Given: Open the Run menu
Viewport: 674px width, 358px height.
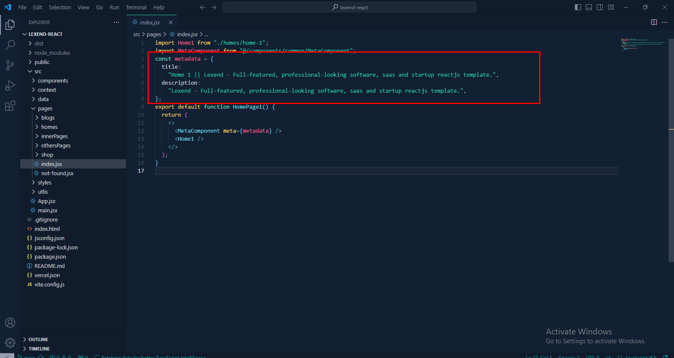Looking at the screenshot, I should click(114, 7).
